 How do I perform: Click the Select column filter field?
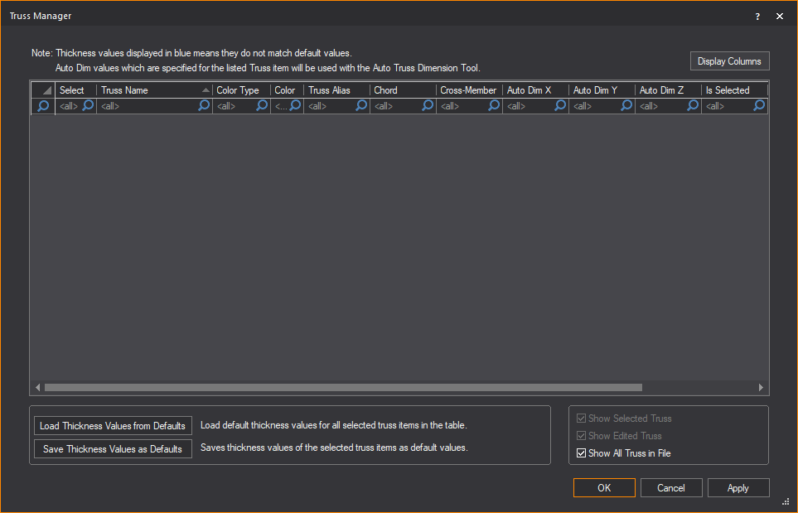(69, 106)
